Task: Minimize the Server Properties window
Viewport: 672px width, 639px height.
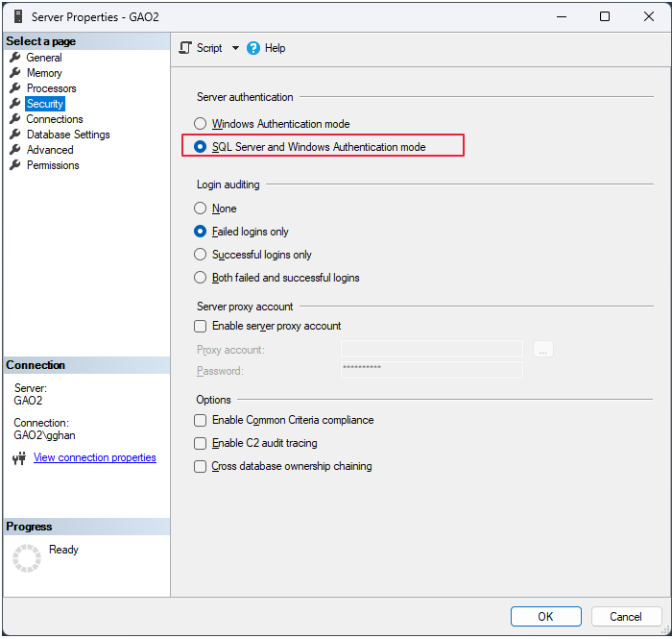Action: click(x=562, y=16)
